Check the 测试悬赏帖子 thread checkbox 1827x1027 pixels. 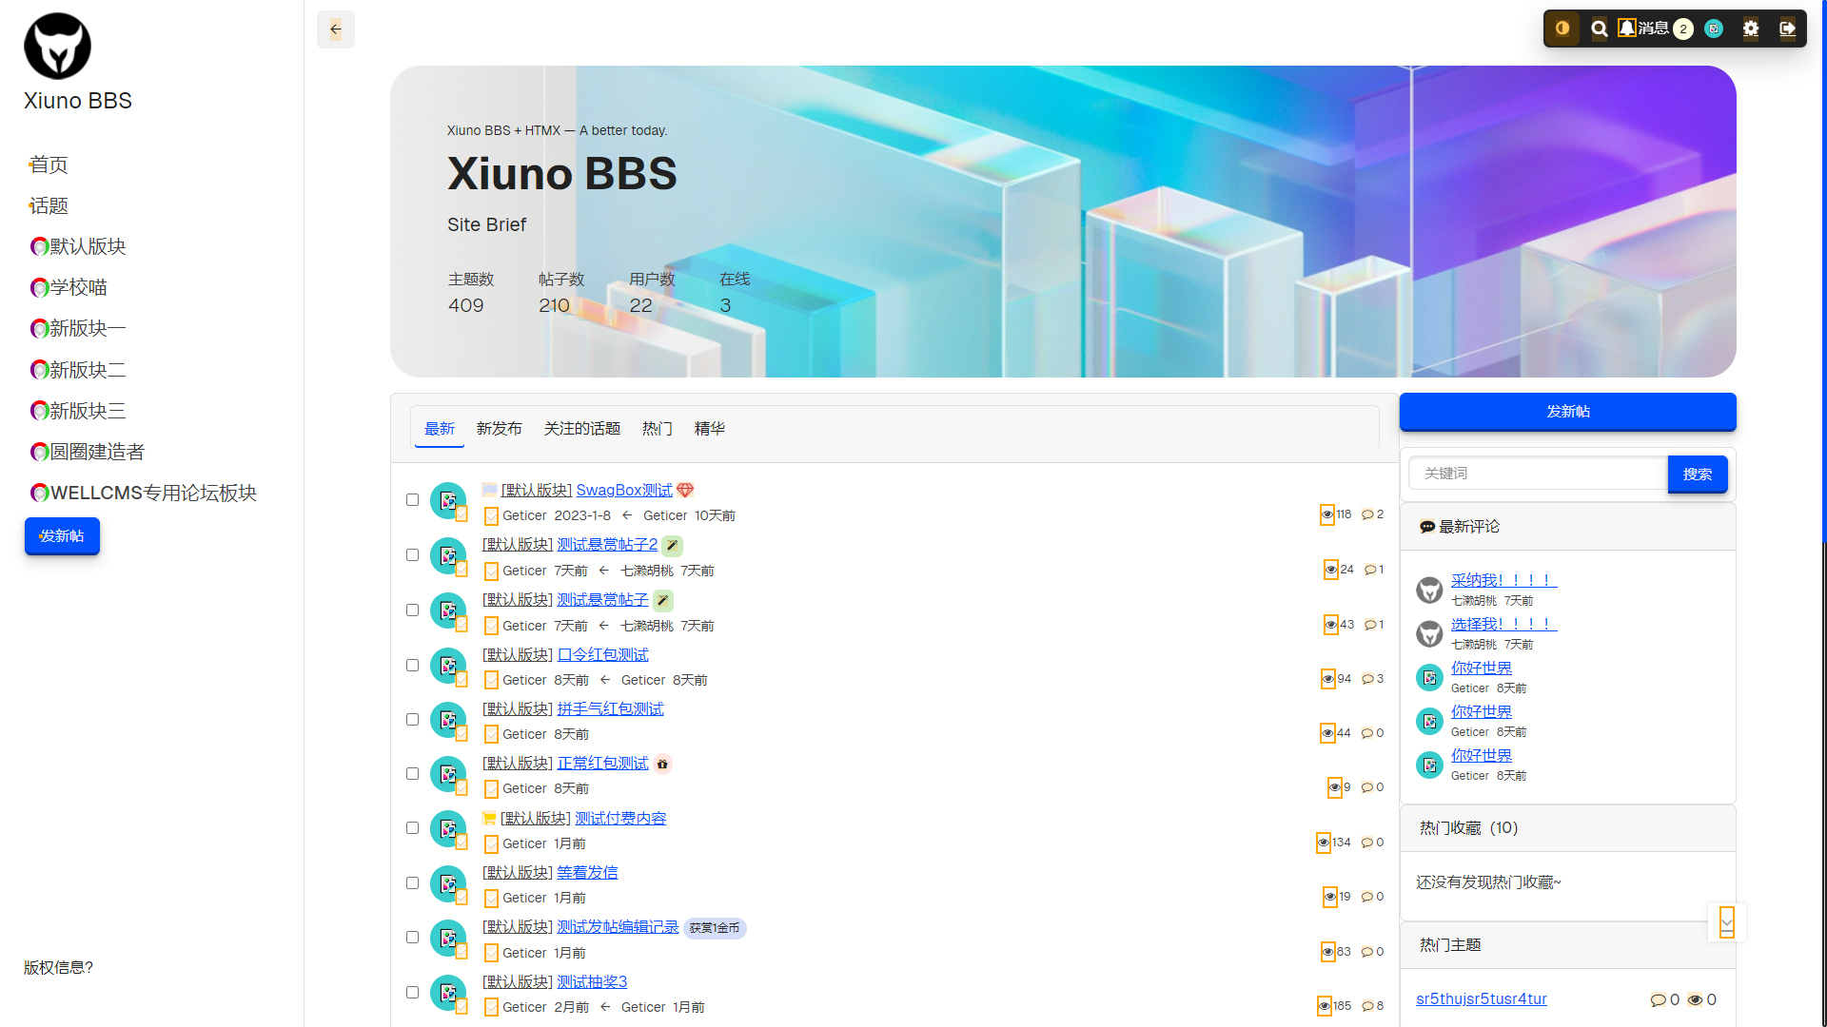tap(413, 610)
